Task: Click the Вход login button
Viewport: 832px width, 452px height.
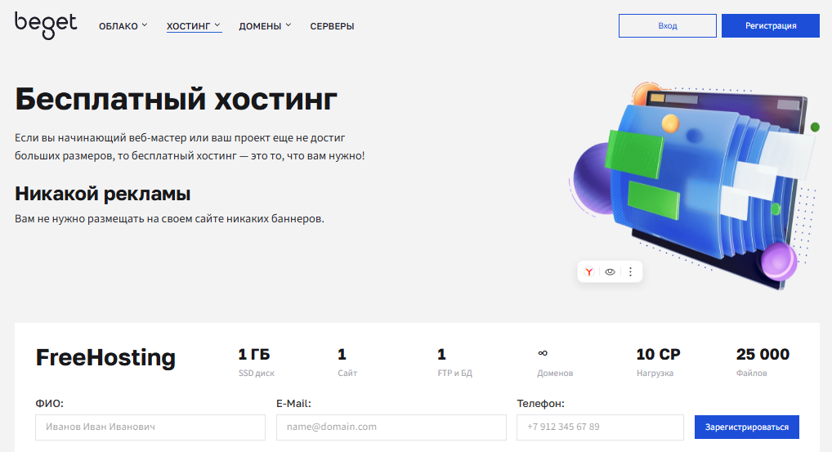Action: pos(667,25)
